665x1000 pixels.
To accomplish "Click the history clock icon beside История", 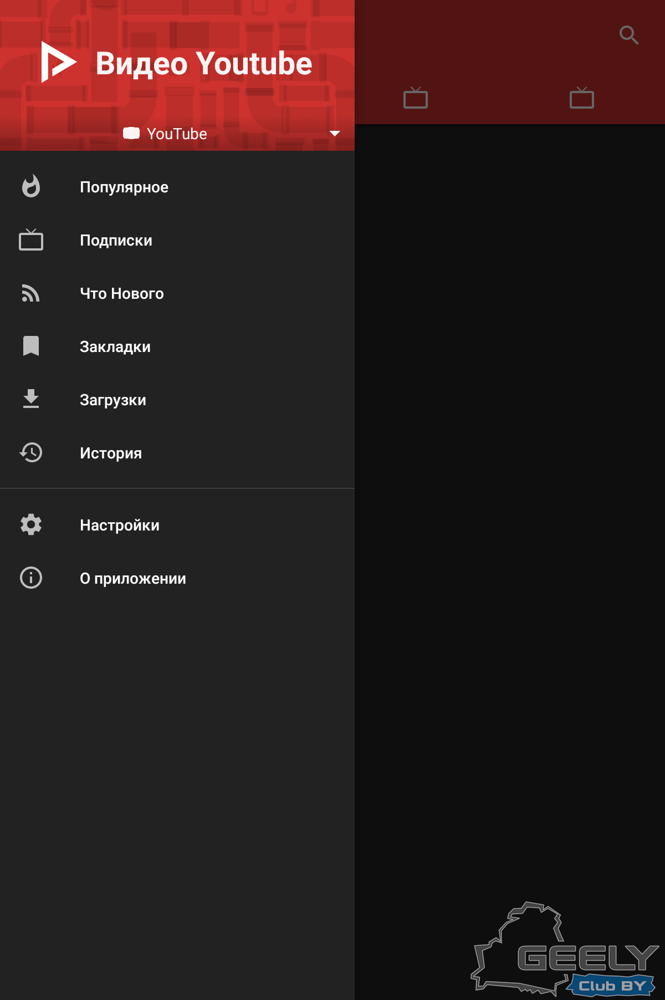I will (31, 452).
